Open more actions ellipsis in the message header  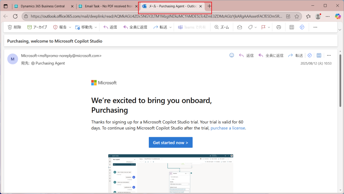(329, 55)
